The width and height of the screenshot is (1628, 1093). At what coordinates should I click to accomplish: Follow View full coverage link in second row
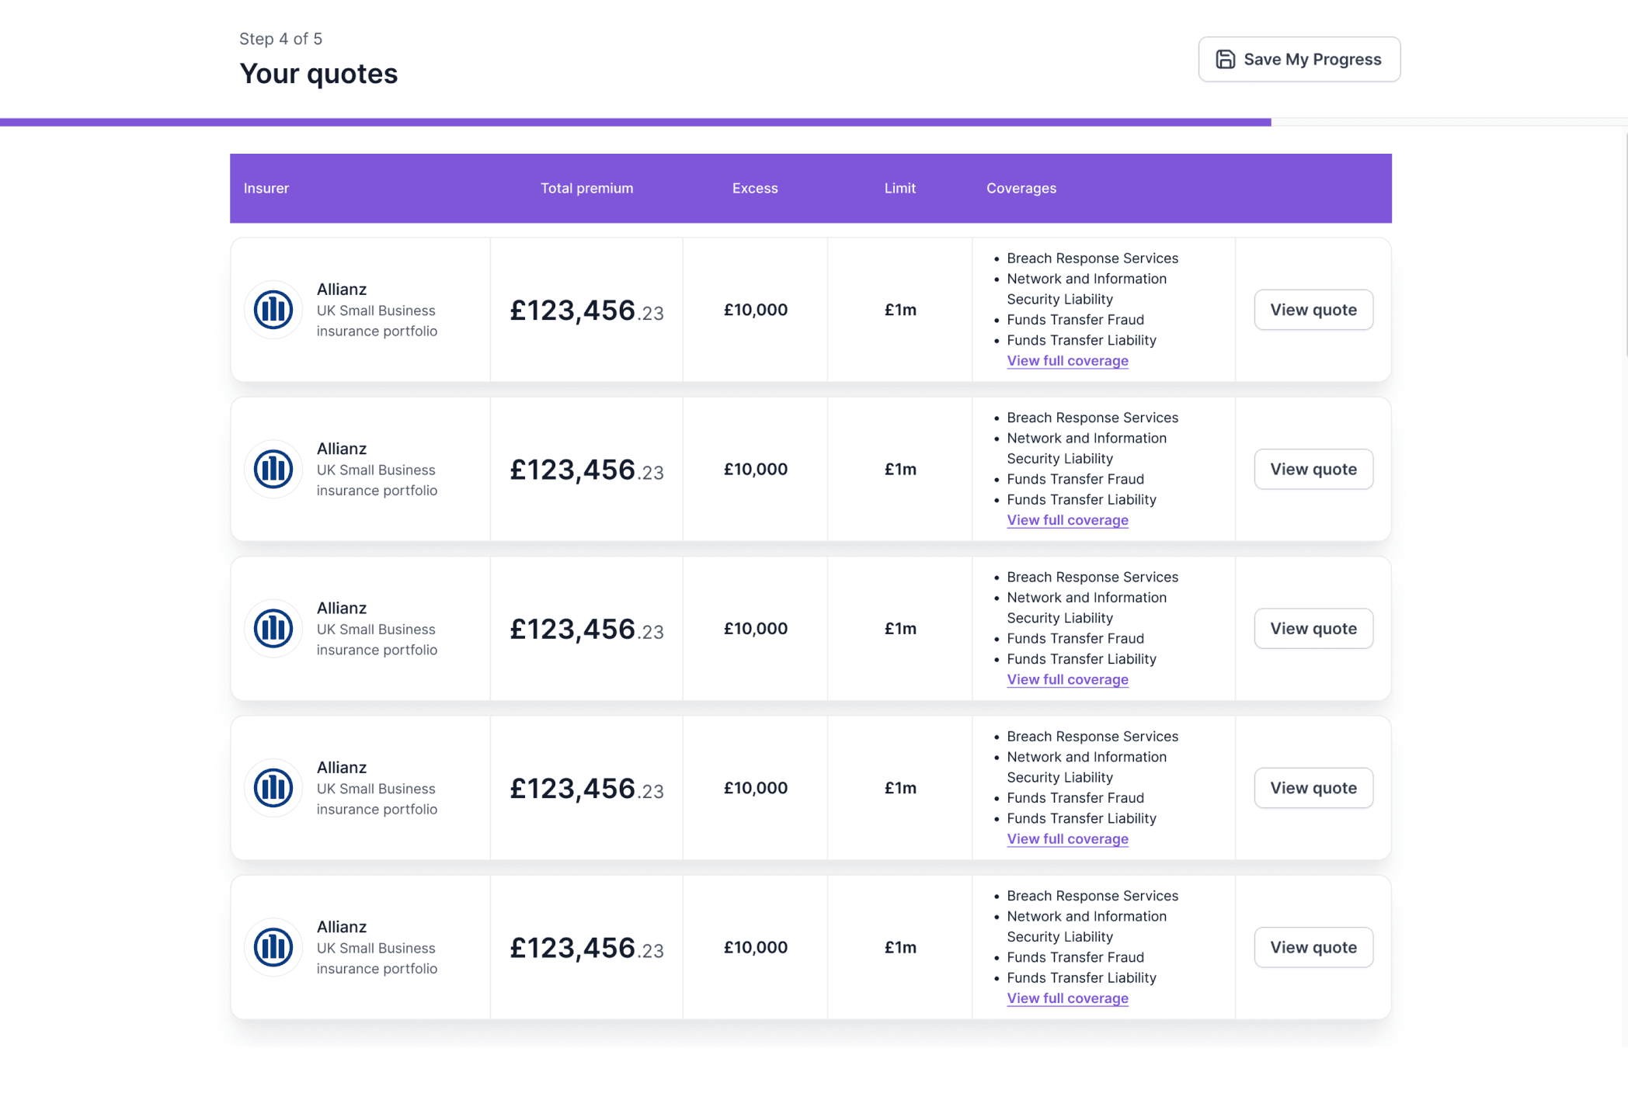1067,520
